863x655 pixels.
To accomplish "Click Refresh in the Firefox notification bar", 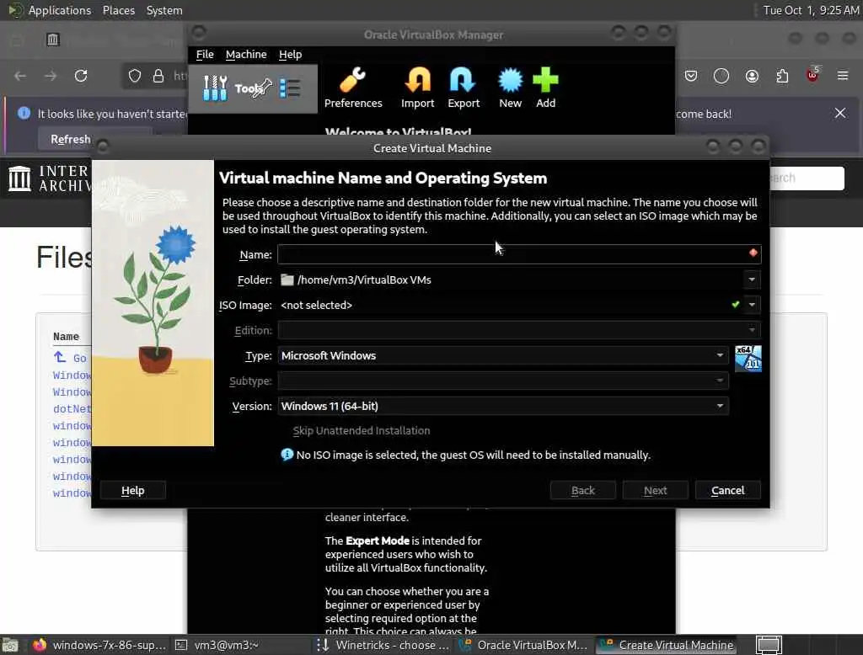I will [x=71, y=139].
